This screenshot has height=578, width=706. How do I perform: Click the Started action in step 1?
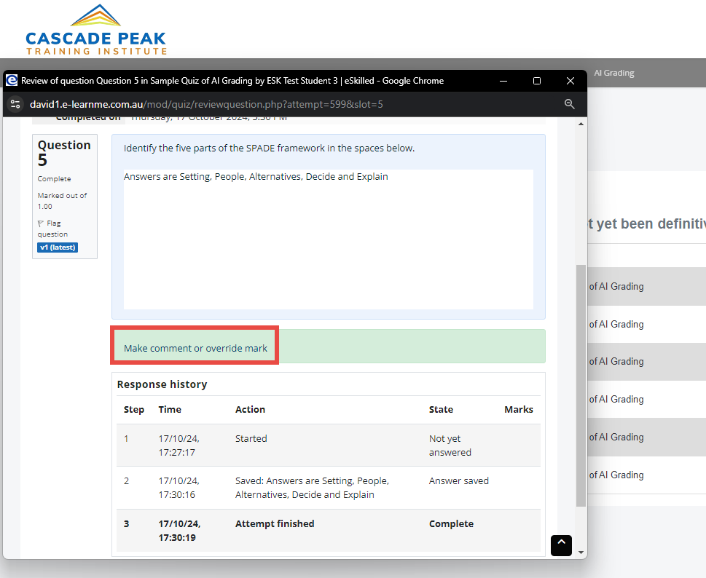[x=251, y=438]
